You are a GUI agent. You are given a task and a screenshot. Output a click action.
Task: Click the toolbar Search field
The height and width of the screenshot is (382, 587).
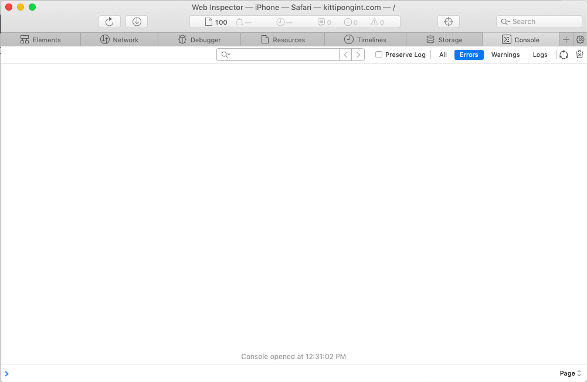[x=539, y=22]
